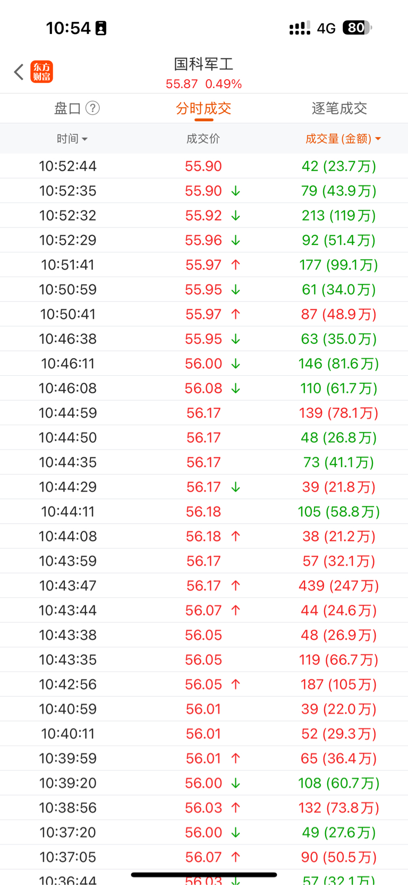This screenshot has height=885, width=408.
Task: Tap the 55.87 0.49% price line
Action: [x=204, y=84]
